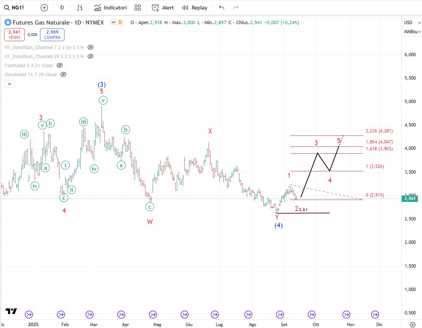Viewport: 422px width, 328px height.
Task: Collapse the indicator legend list
Action: (x=10, y=84)
